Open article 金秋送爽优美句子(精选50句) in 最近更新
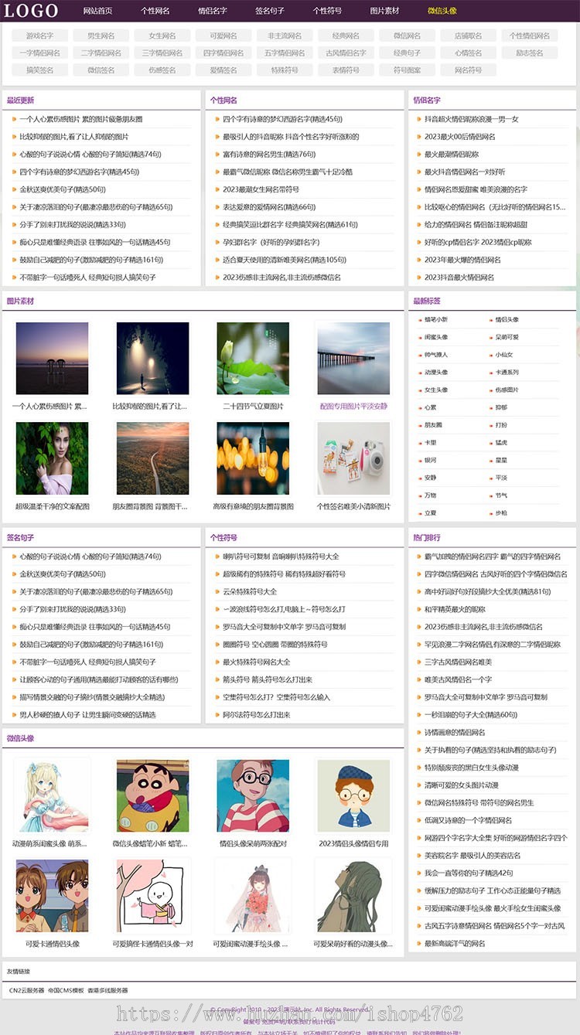The width and height of the screenshot is (580, 1035). click(63, 189)
